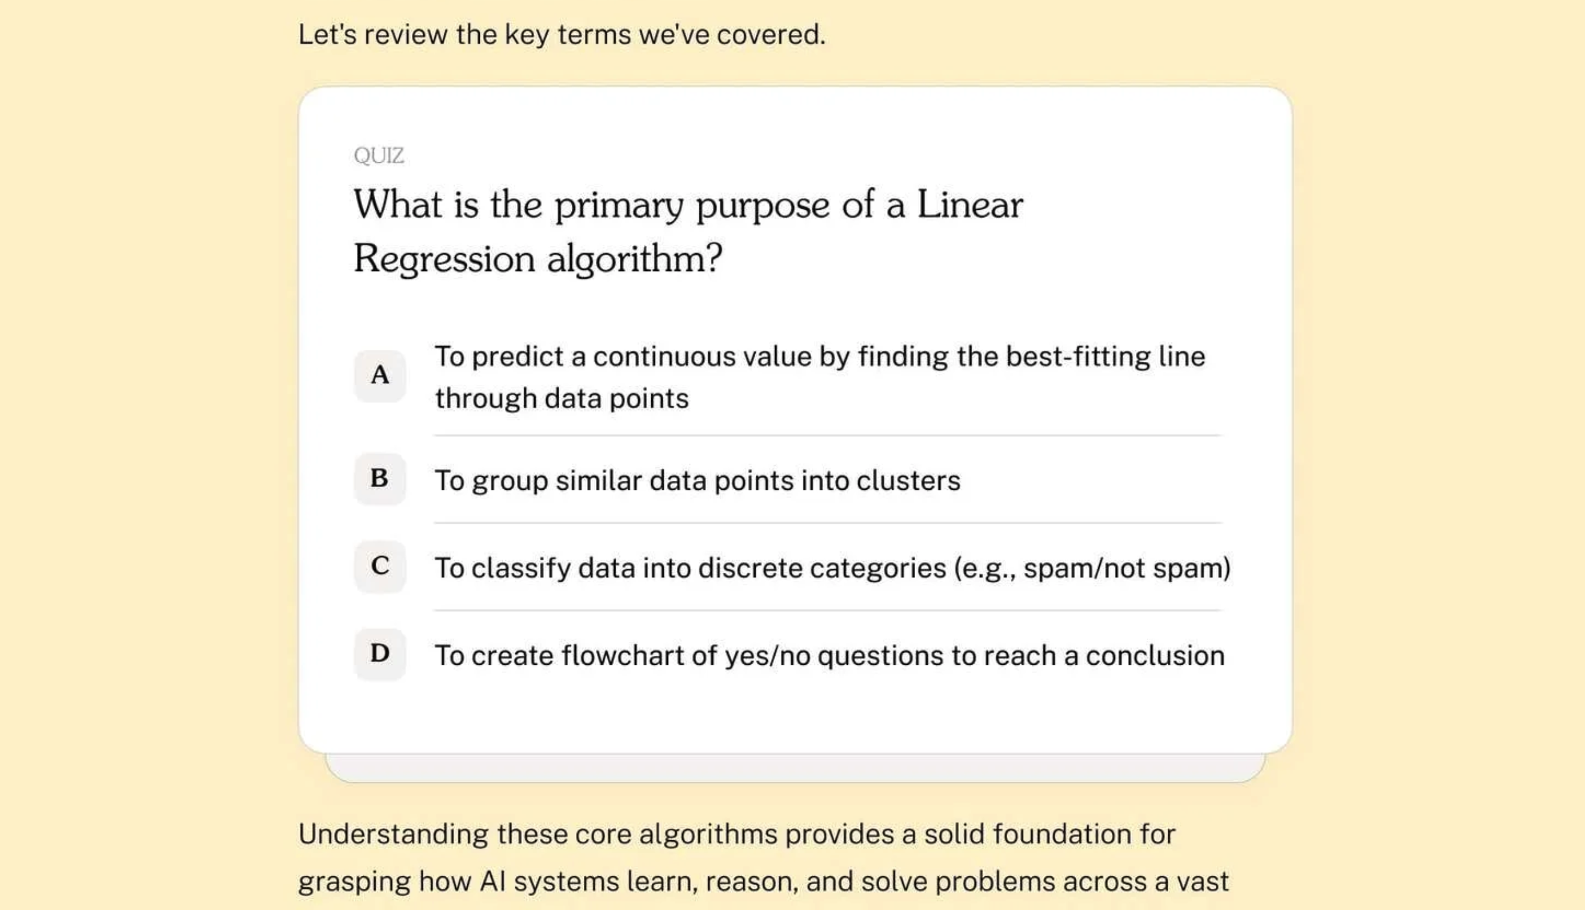
Task: Click the word 'conclusion' in option D
Action: pyautogui.click(x=1155, y=656)
